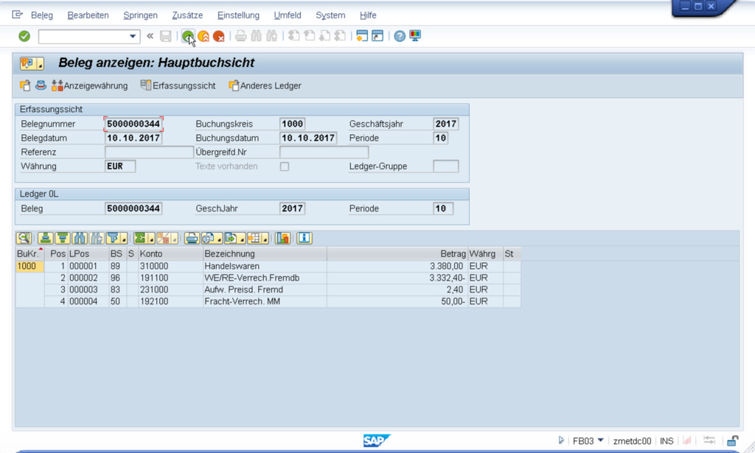Viewport: 755px width, 453px height.
Task: Expand the Set filter dropdown arrow
Action: point(123,239)
